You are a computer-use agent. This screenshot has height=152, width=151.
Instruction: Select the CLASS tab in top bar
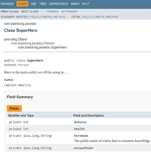click(22, 4)
